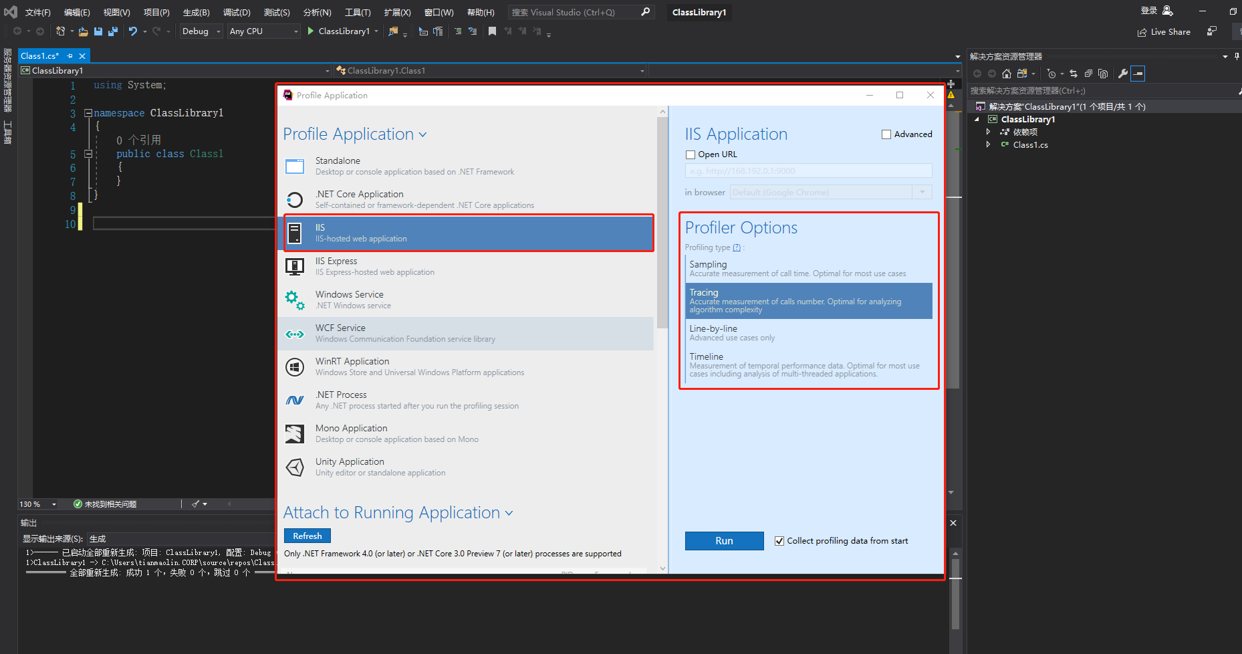Tick the Advanced checkbox
The width and height of the screenshot is (1242, 654).
886,134
